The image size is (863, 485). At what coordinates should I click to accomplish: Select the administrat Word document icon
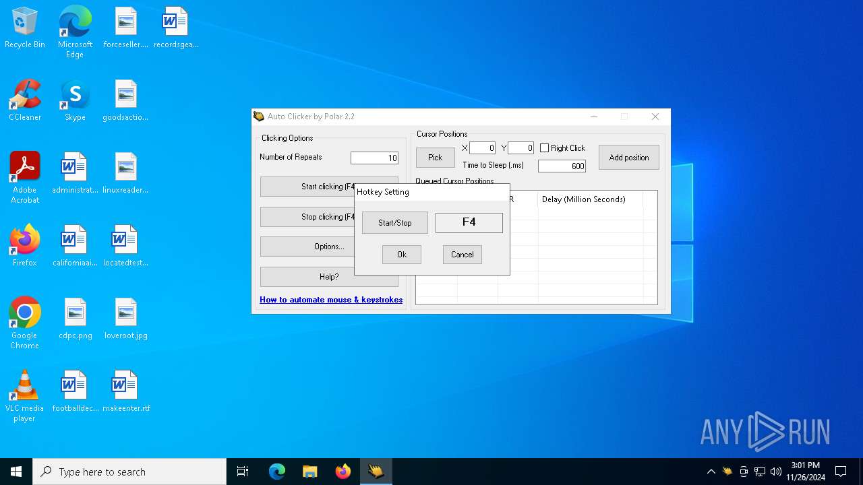point(75,174)
